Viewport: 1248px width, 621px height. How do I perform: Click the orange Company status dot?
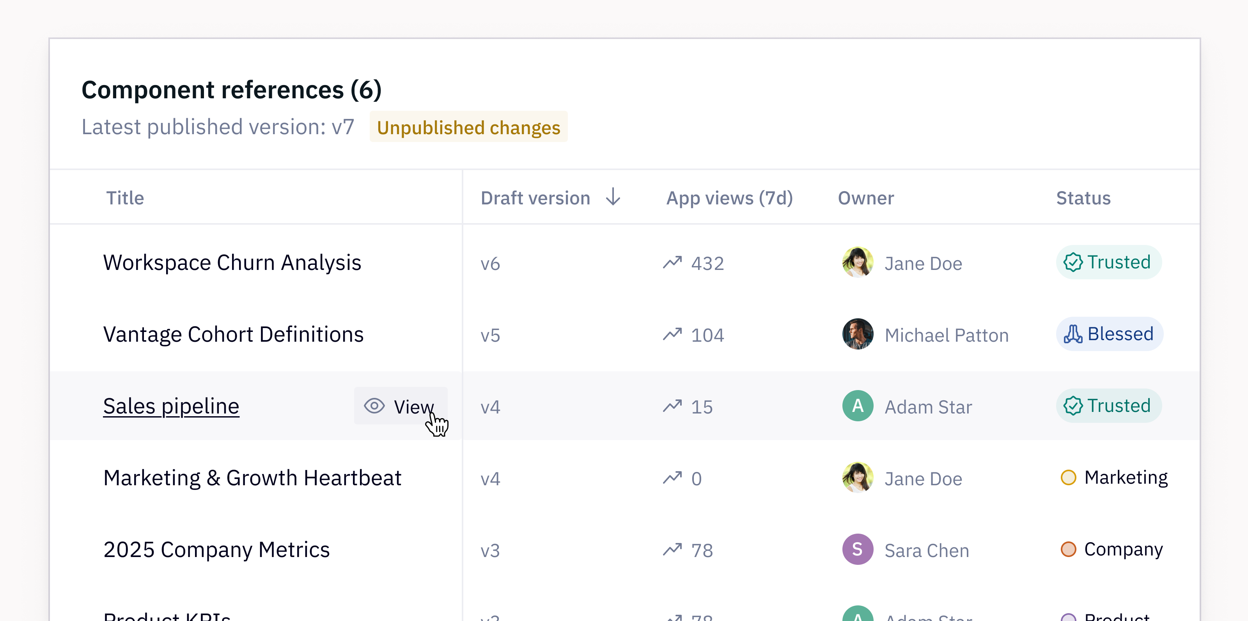[x=1068, y=549]
